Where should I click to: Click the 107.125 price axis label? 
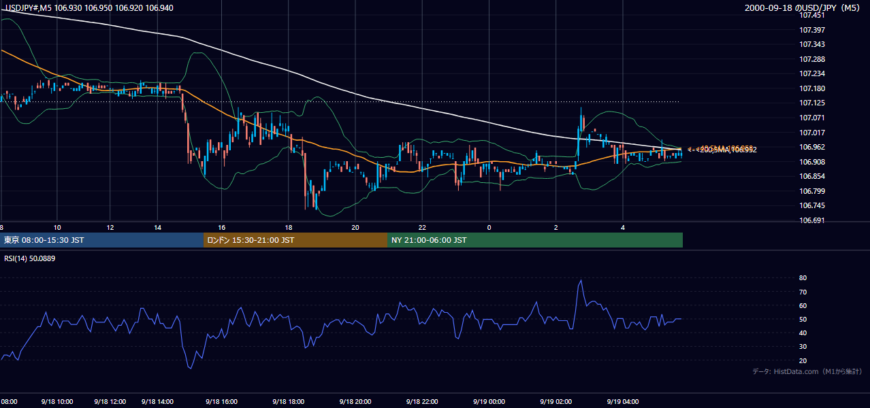pos(813,103)
